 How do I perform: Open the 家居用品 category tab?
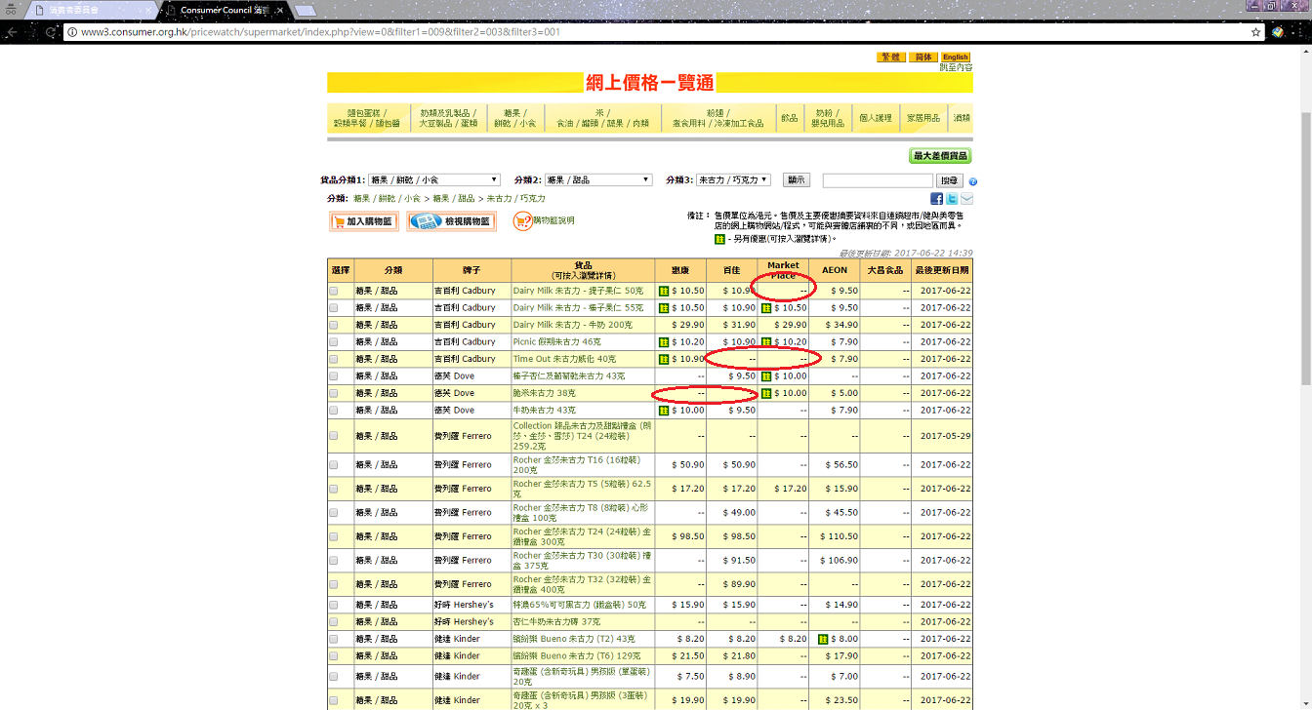click(x=923, y=118)
